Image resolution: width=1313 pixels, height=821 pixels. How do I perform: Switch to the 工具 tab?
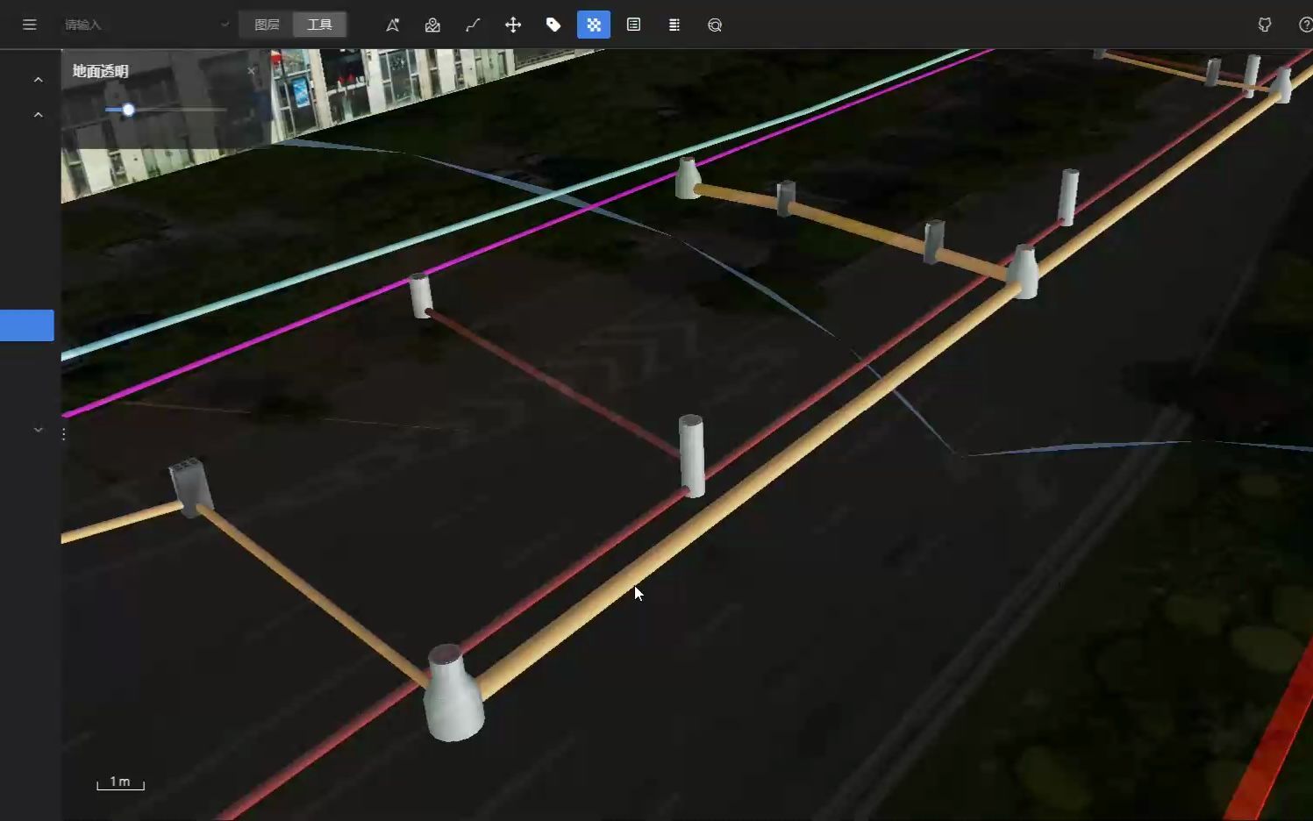(x=319, y=25)
